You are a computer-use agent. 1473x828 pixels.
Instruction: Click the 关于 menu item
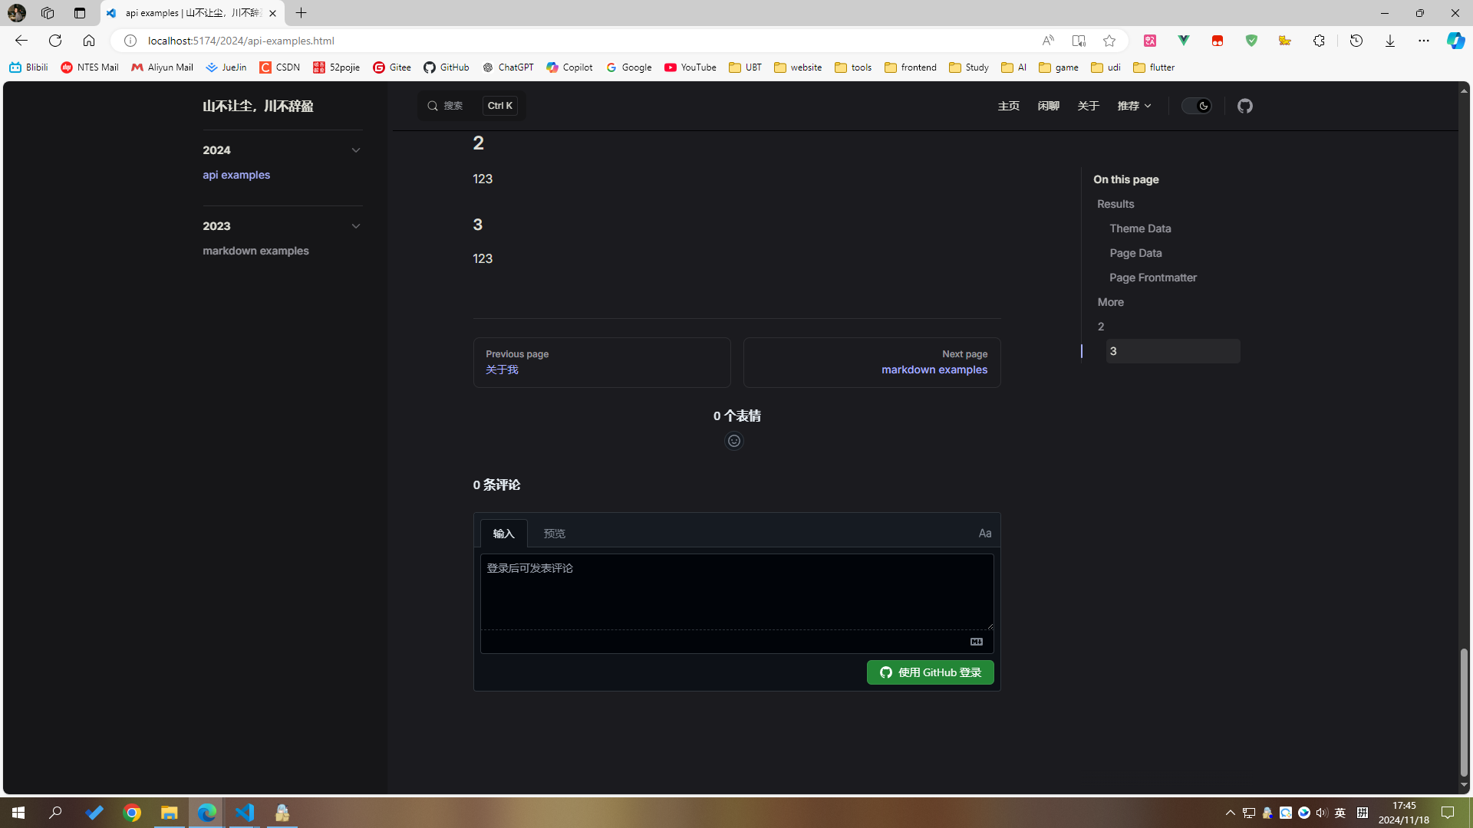(x=1088, y=105)
